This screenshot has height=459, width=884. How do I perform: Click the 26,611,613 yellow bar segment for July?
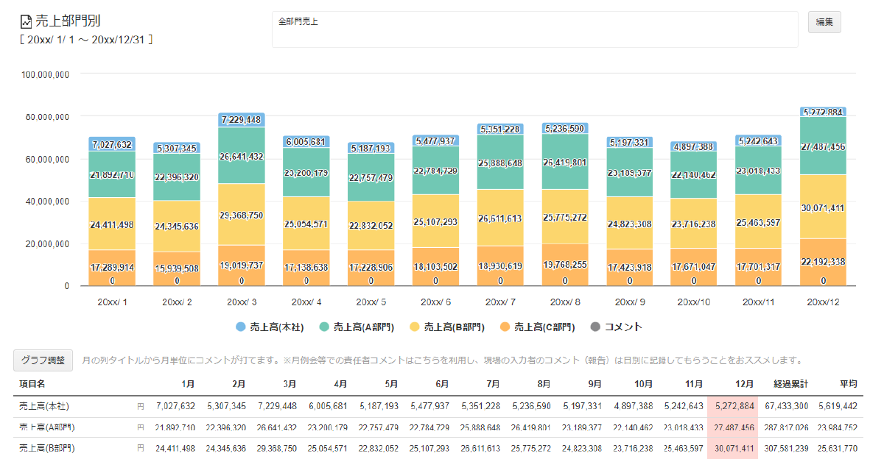coord(500,218)
